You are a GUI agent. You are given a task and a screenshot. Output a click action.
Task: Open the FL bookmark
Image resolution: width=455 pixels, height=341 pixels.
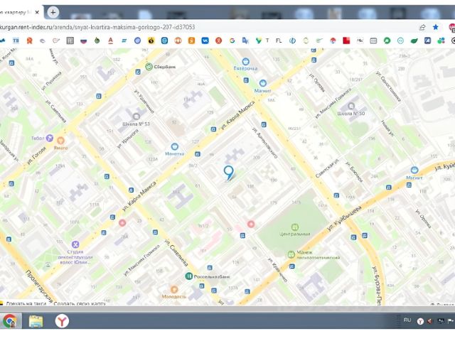pos(279,41)
